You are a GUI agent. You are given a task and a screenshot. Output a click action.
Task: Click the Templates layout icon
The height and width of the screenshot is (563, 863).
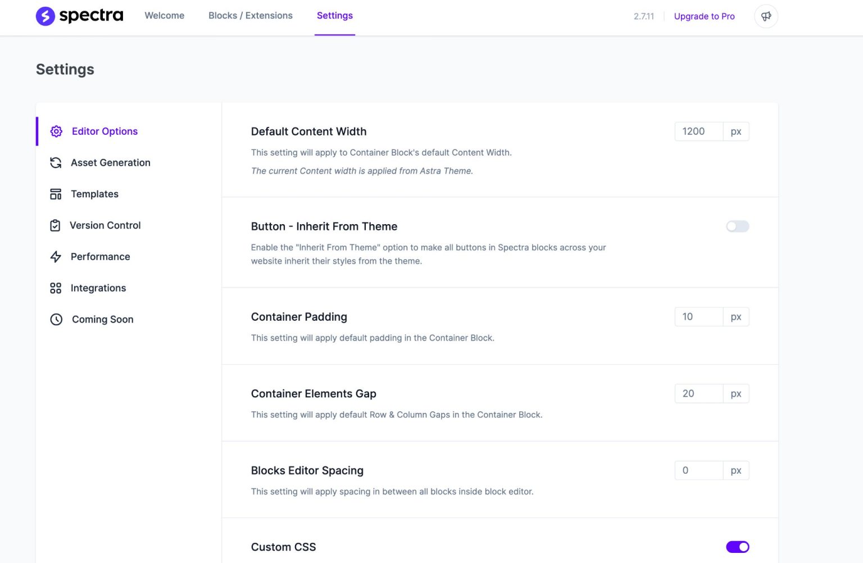[56, 194]
